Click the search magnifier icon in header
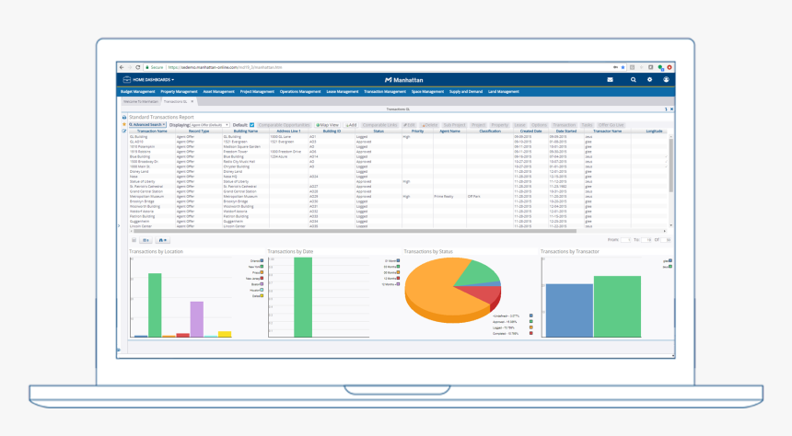792x436 pixels. point(633,80)
